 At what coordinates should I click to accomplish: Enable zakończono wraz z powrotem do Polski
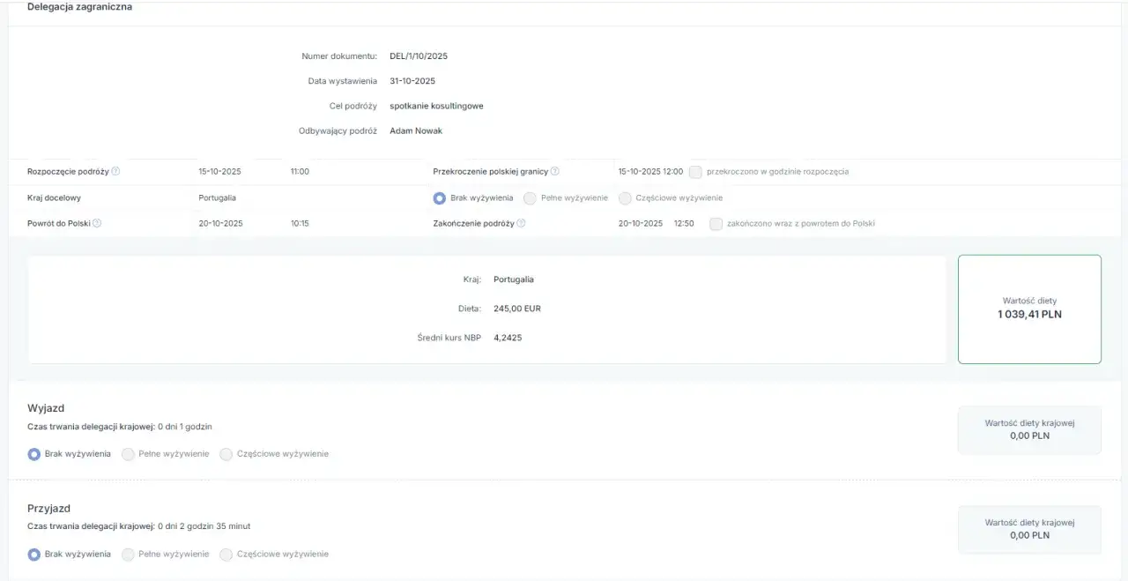coord(716,224)
